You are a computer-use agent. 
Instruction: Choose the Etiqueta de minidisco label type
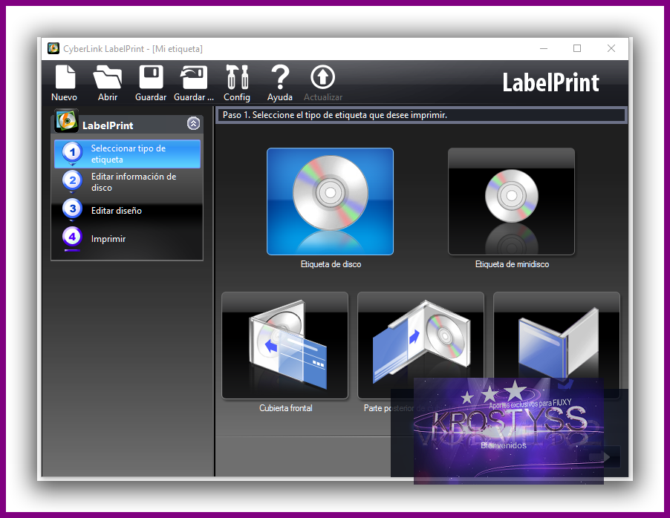tap(511, 201)
